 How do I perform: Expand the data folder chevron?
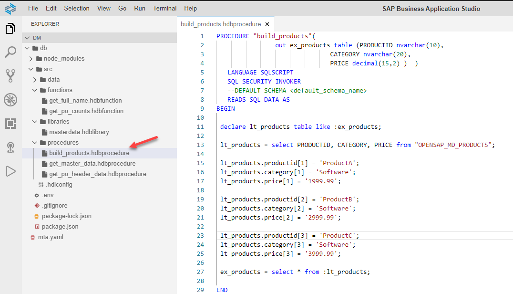35,80
